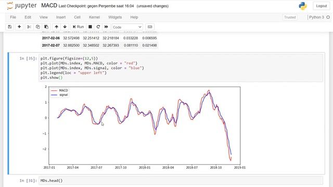Open the cell type Code dropdown
This screenshot has width=333, height=187.
(127, 27)
